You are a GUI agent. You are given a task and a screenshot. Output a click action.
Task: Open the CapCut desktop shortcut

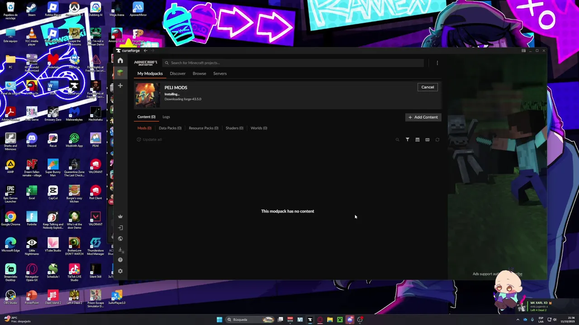tap(53, 192)
